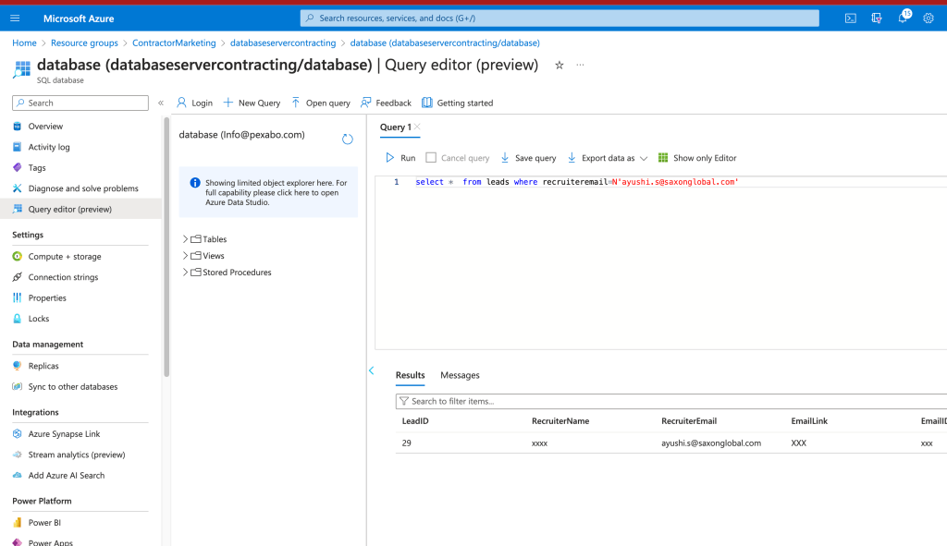
Task: Click Cancel query
Action: 457,157
